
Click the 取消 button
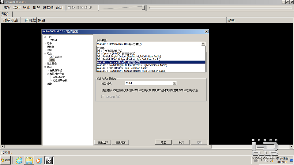click(181, 142)
